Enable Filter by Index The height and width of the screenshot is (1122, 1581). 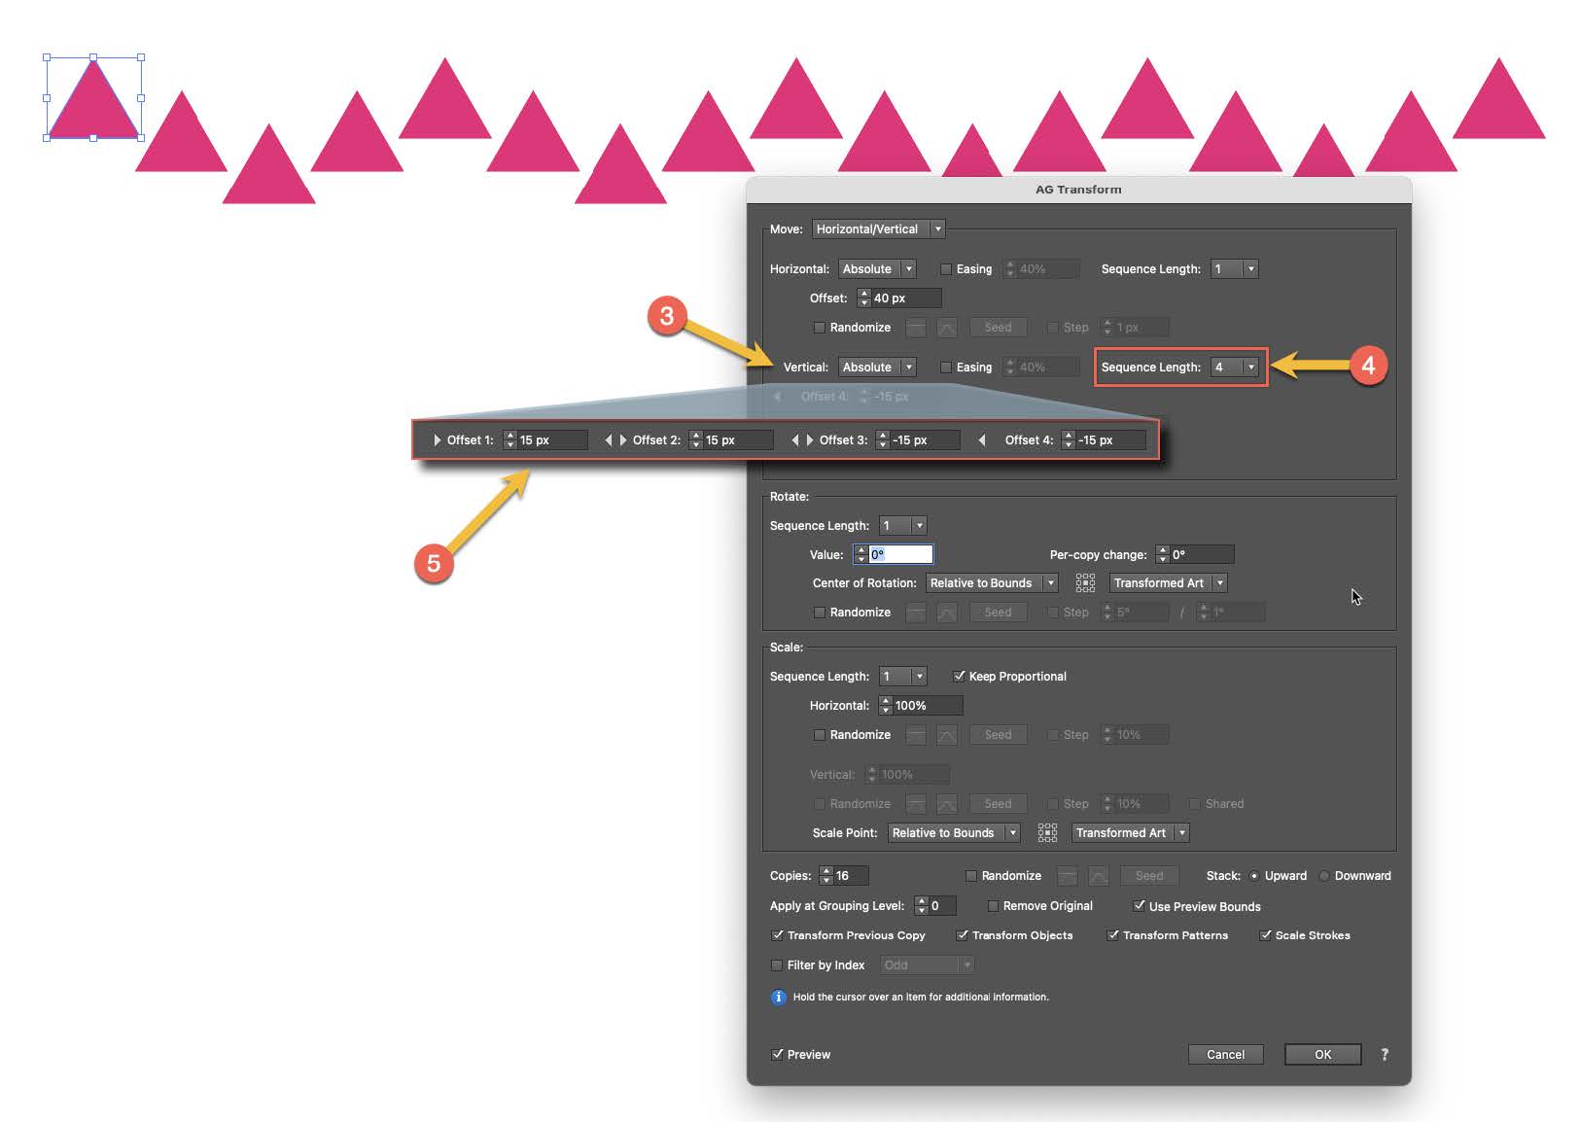tap(777, 965)
